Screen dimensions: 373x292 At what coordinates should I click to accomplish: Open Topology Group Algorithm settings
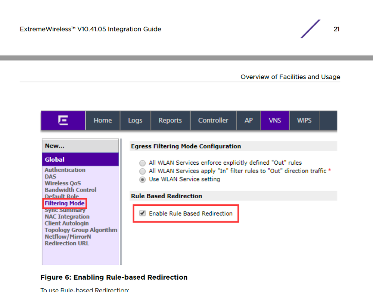coord(81,230)
